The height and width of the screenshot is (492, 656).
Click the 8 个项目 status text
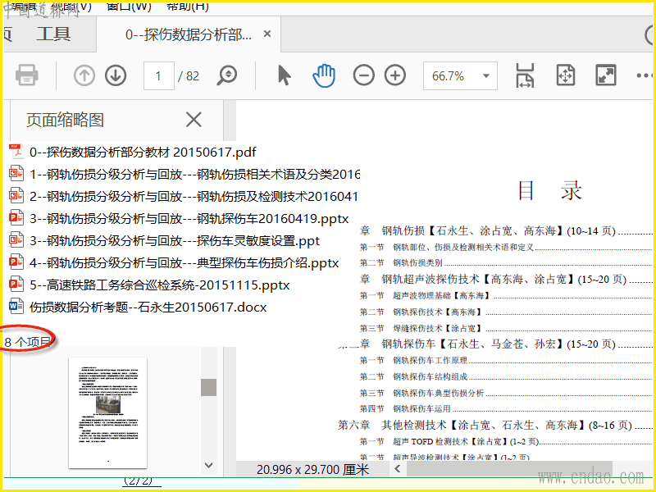point(28,342)
